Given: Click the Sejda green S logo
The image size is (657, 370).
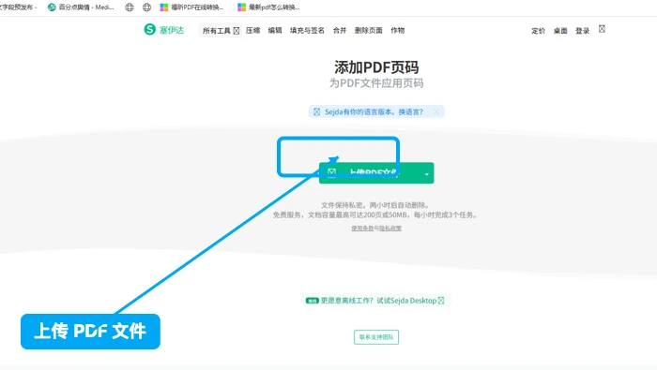Looking at the screenshot, I should point(149,30).
